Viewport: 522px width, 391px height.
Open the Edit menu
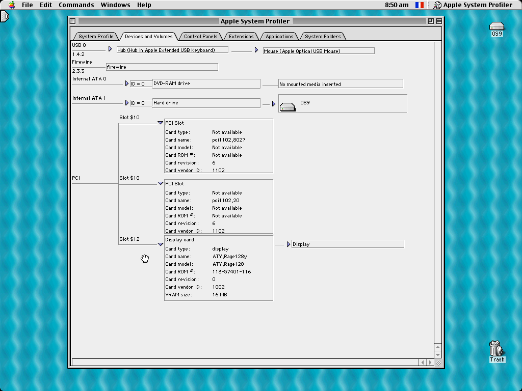[x=45, y=5]
